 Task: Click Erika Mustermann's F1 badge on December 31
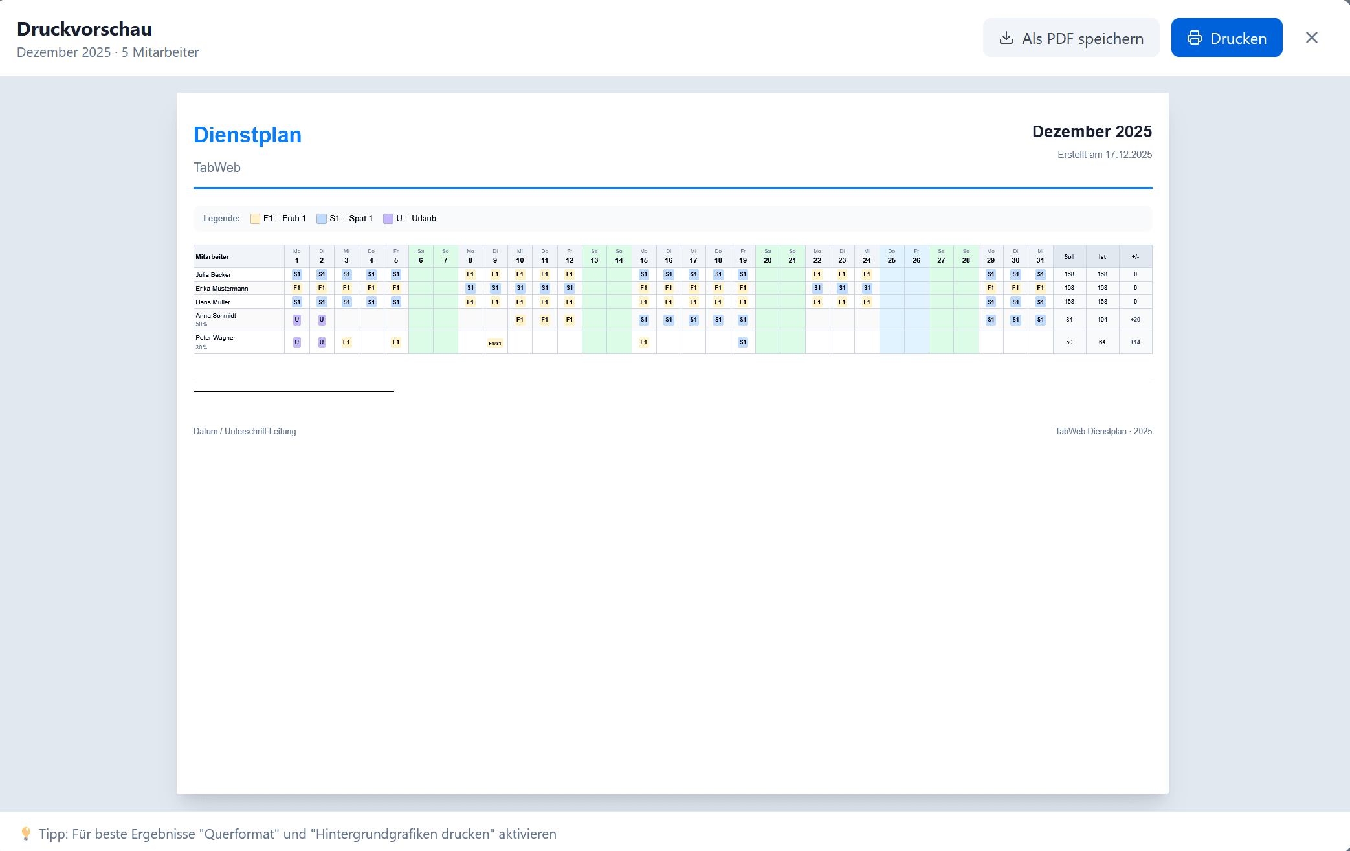(1040, 287)
